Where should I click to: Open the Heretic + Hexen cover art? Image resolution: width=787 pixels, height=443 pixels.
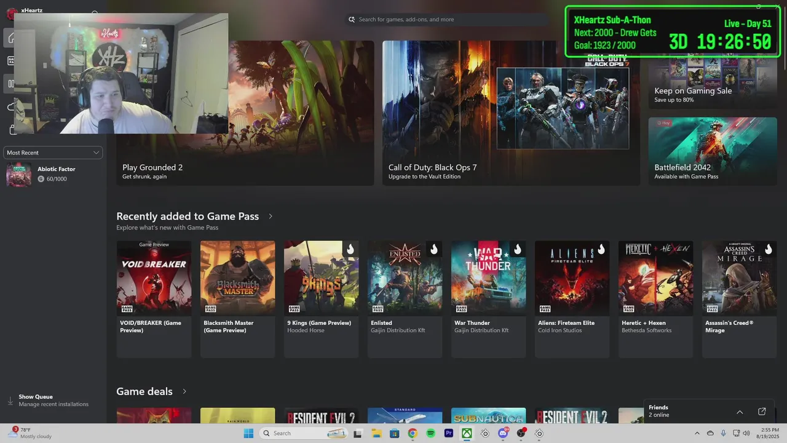pos(655,277)
